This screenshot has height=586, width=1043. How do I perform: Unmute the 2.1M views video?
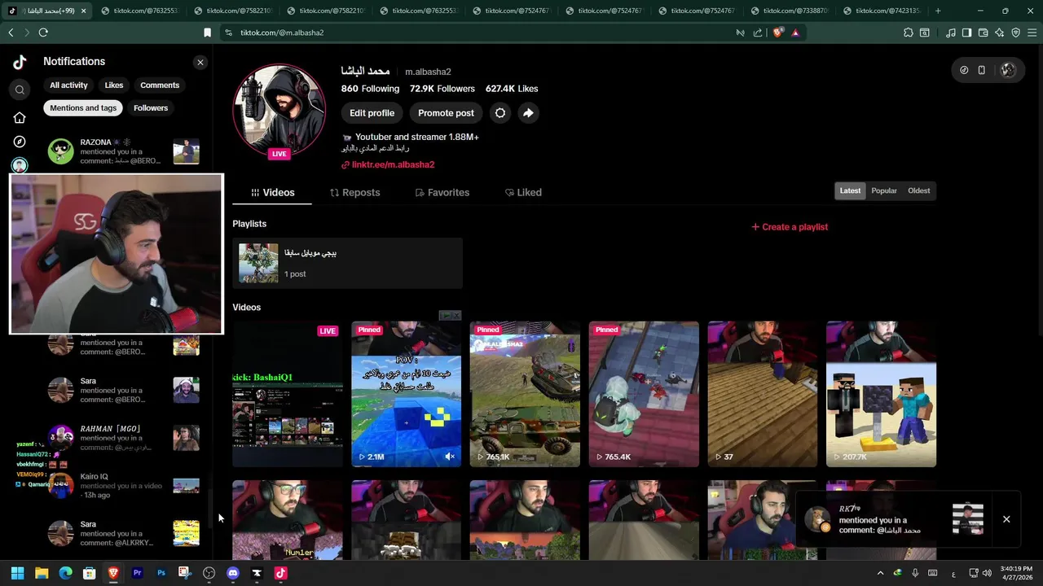coord(450,457)
